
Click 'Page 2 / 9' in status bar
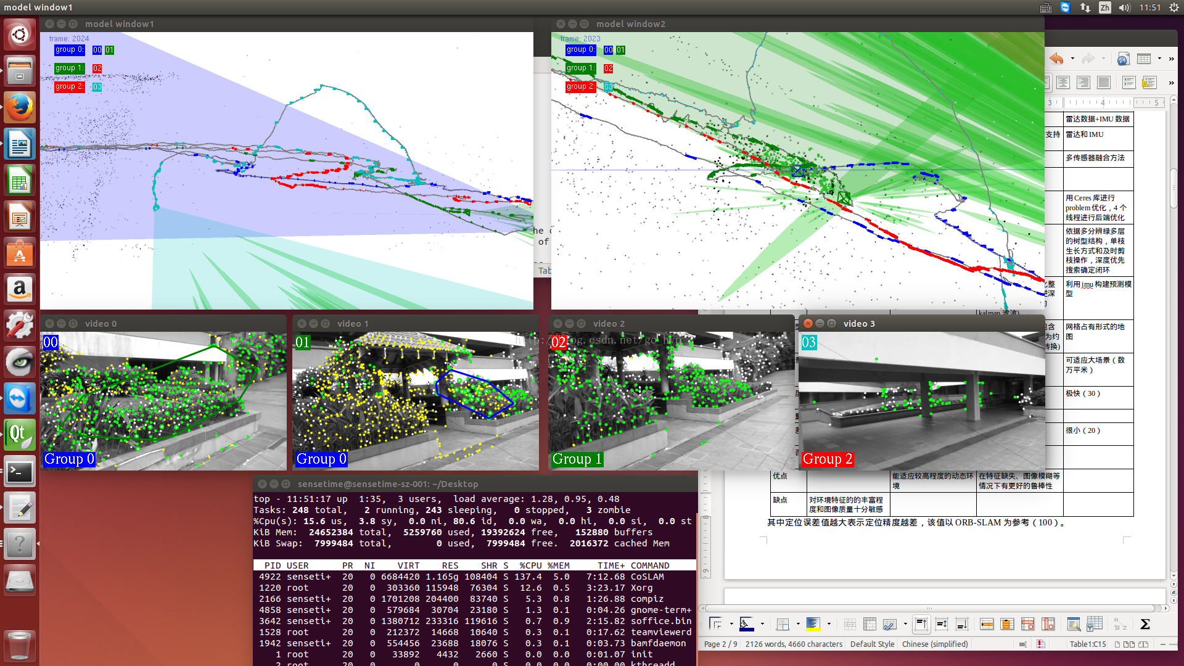pyautogui.click(x=721, y=644)
